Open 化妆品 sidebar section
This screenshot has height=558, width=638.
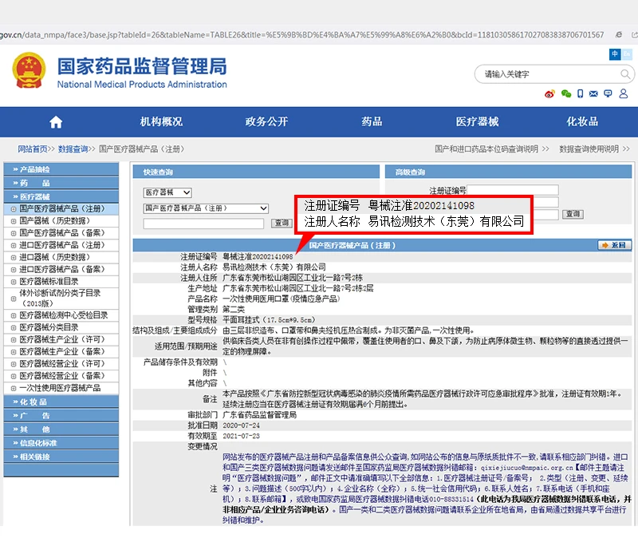point(61,402)
